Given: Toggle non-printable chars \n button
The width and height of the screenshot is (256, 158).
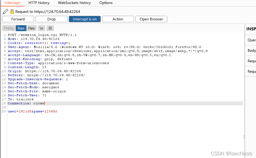Looking at the screenshot, I should pos(41,28).
